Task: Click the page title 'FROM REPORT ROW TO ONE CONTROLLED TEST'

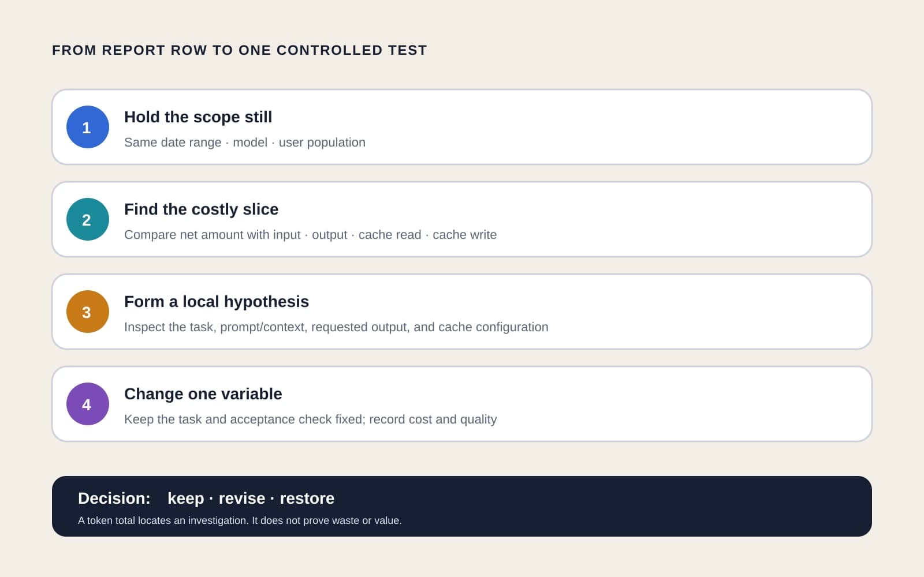Action: click(x=240, y=50)
